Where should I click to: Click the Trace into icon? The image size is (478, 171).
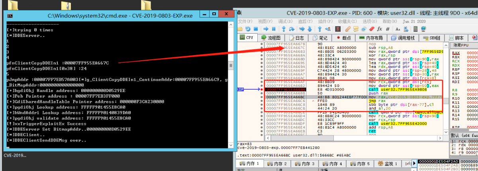[302, 29]
